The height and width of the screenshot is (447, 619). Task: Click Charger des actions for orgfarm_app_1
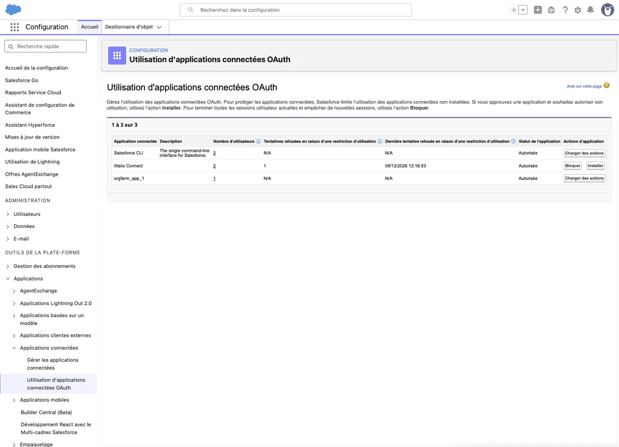tap(584, 178)
